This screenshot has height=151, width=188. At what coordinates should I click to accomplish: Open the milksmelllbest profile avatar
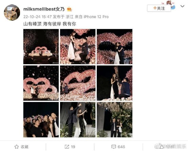pos(12,12)
